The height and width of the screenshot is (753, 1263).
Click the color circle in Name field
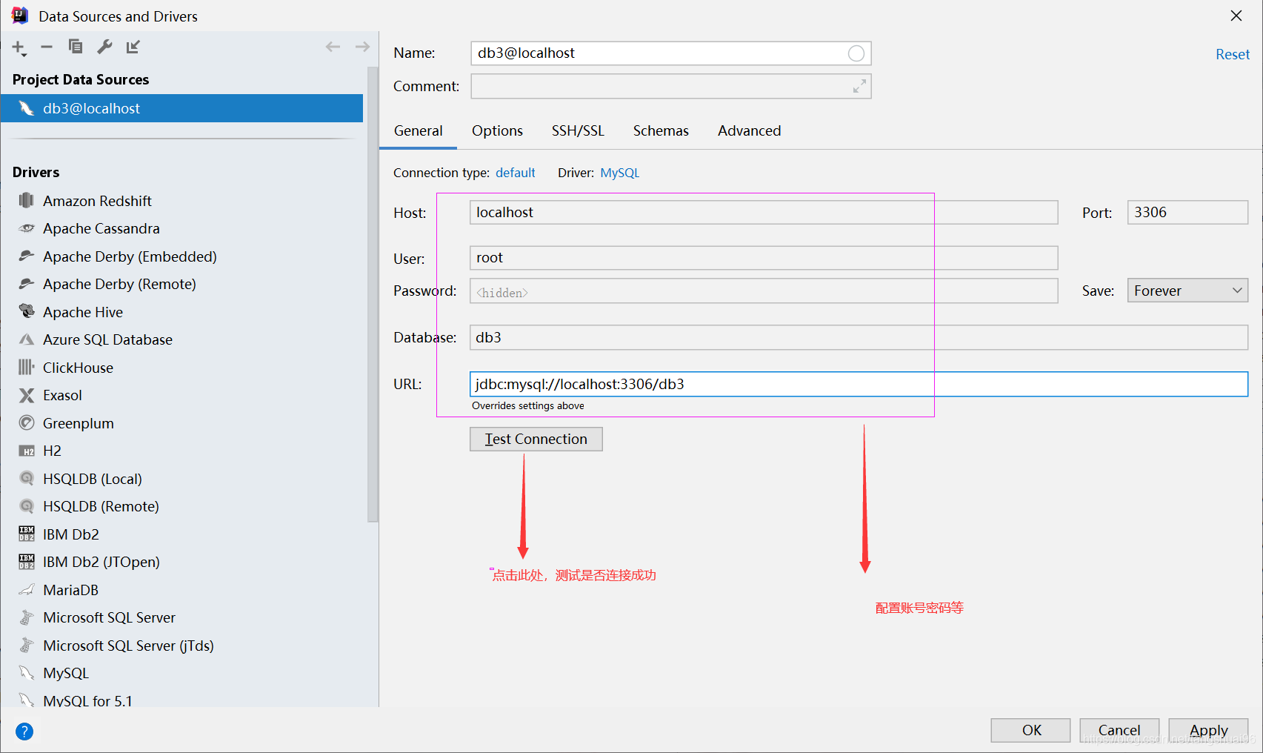click(856, 53)
